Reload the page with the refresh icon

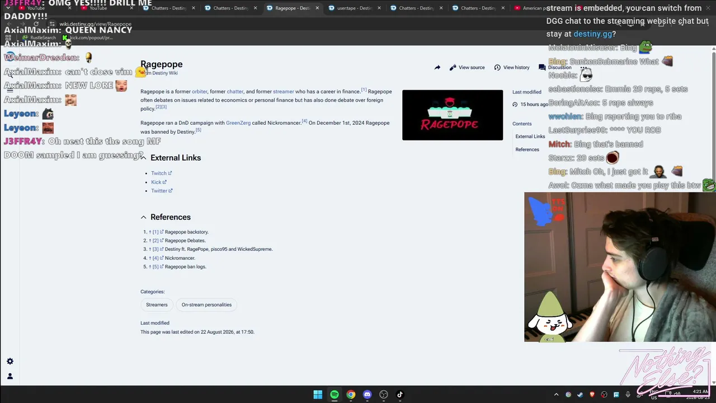coord(36,25)
